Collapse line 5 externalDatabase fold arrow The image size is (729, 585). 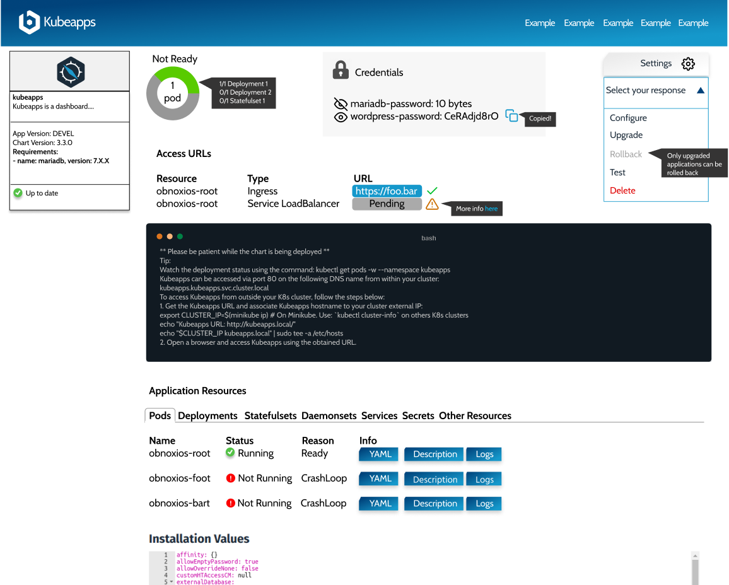pyautogui.click(x=172, y=582)
